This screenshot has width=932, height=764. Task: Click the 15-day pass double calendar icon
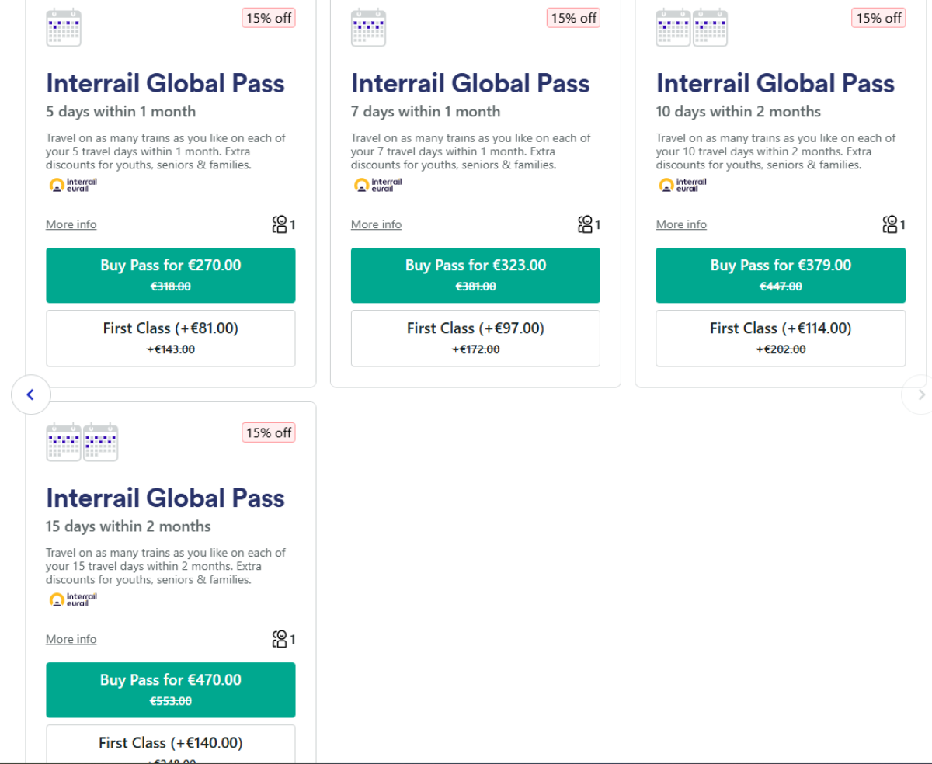(x=82, y=442)
